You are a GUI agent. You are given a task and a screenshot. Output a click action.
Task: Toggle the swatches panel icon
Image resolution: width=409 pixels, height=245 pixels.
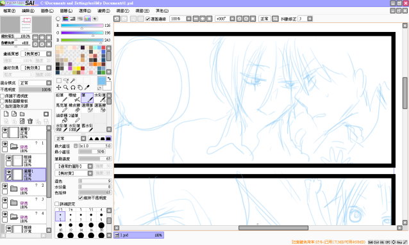(x=87, y=19)
